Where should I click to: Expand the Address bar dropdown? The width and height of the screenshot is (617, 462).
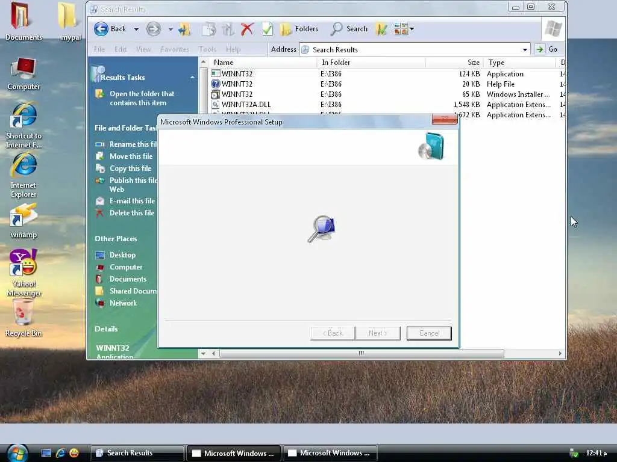(x=525, y=49)
